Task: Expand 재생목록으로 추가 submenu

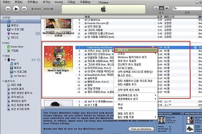Action: click(x=155, y=95)
